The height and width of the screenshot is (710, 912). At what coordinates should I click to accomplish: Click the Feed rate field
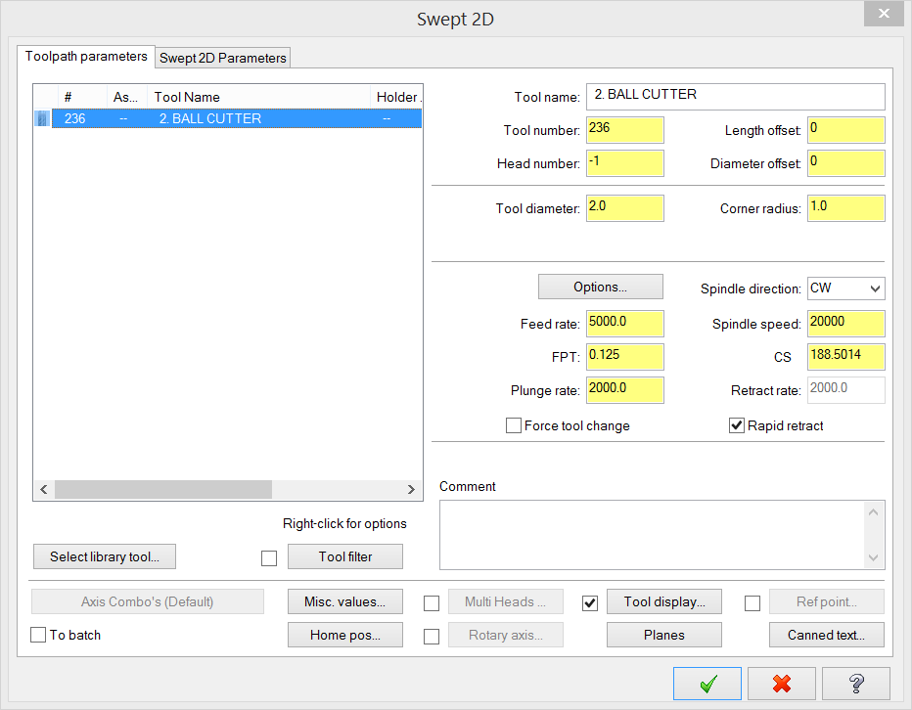tap(624, 324)
